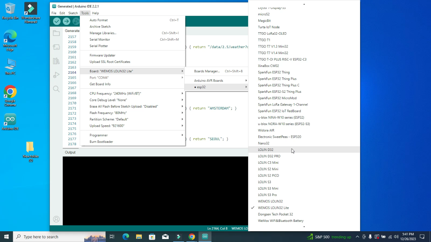Select Auto Format from Tools menu
This screenshot has height=242, width=431.
point(133,20)
